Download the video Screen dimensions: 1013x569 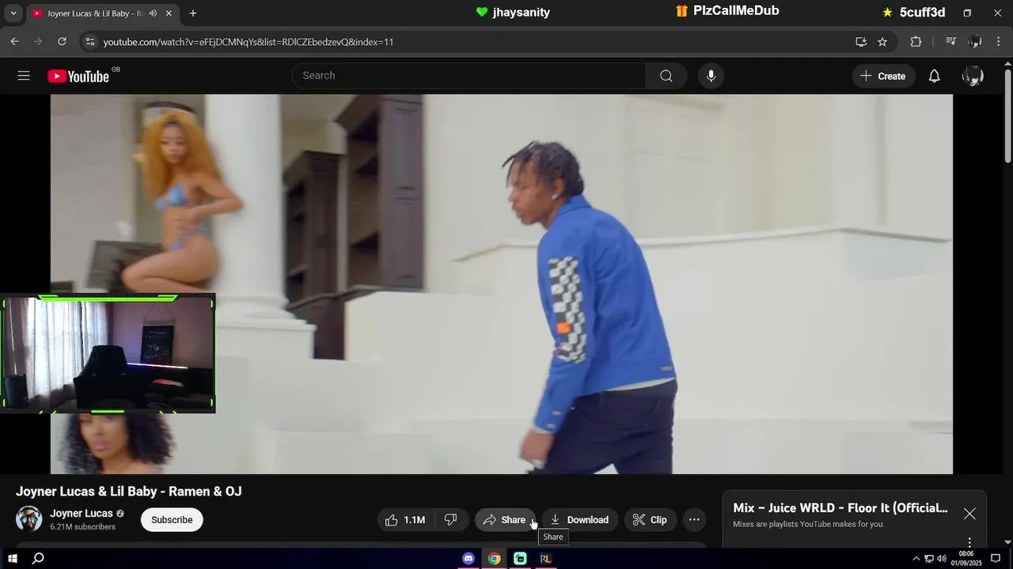pos(579,519)
